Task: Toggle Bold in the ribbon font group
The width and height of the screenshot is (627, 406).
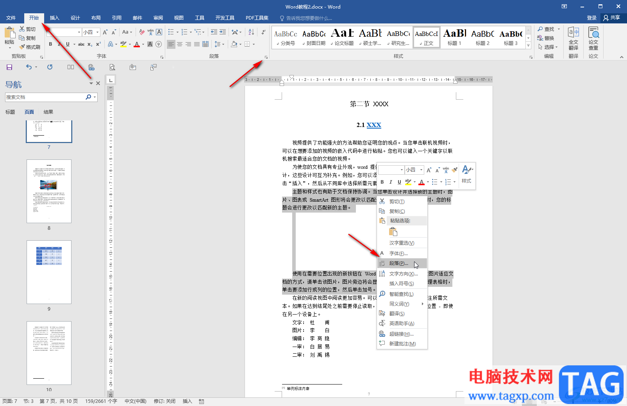Action: click(50, 44)
